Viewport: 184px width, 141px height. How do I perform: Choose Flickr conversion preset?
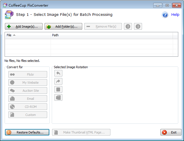pyautogui.click(x=28, y=74)
